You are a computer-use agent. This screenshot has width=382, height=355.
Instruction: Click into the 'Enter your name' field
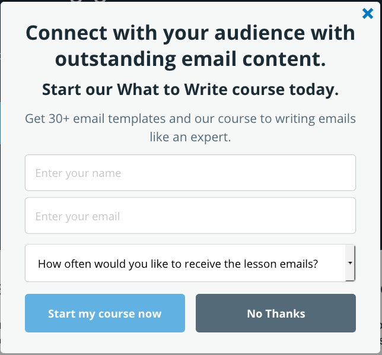[x=190, y=173]
